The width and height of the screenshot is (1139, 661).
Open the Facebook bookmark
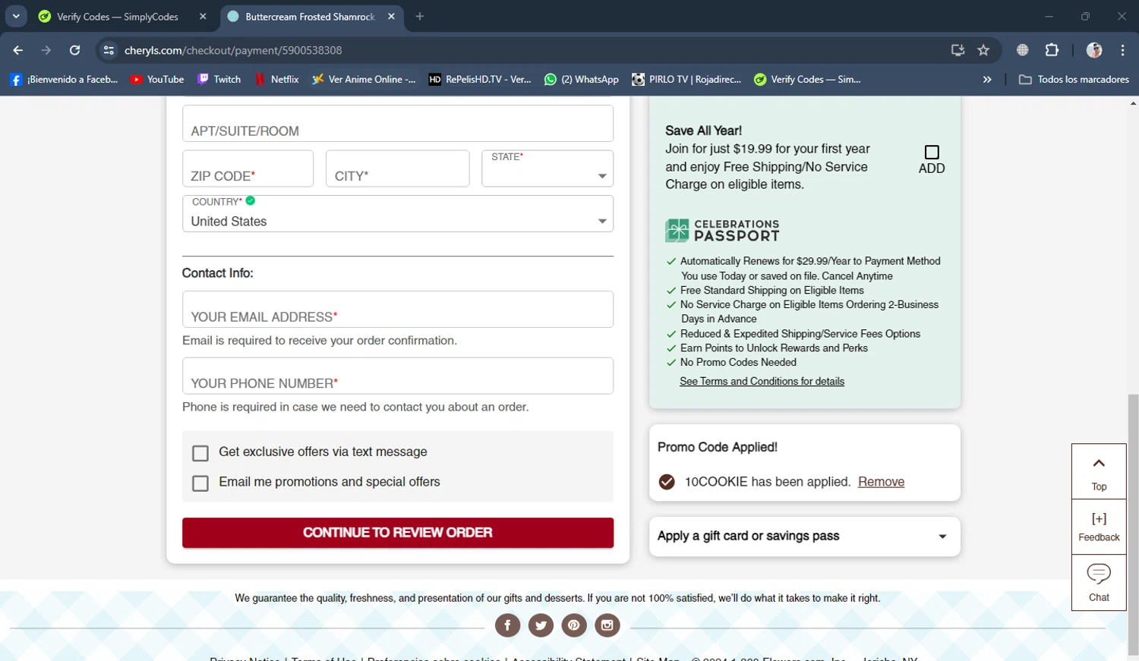coord(64,79)
